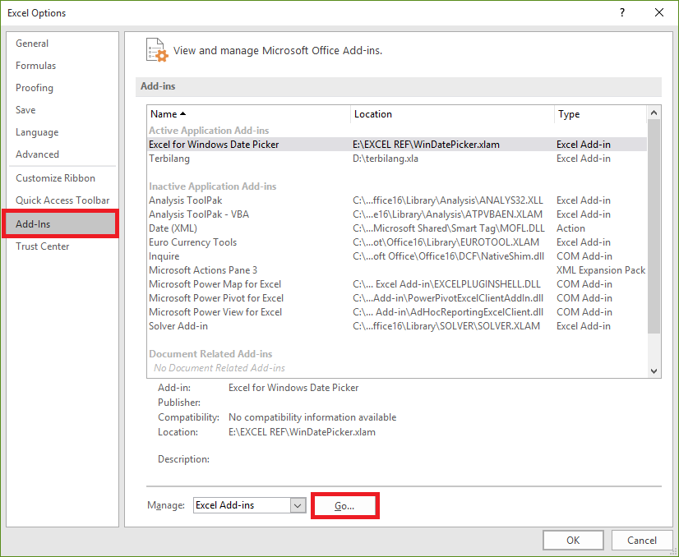Click Inquire's COM Add-in type cell

[584, 256]
